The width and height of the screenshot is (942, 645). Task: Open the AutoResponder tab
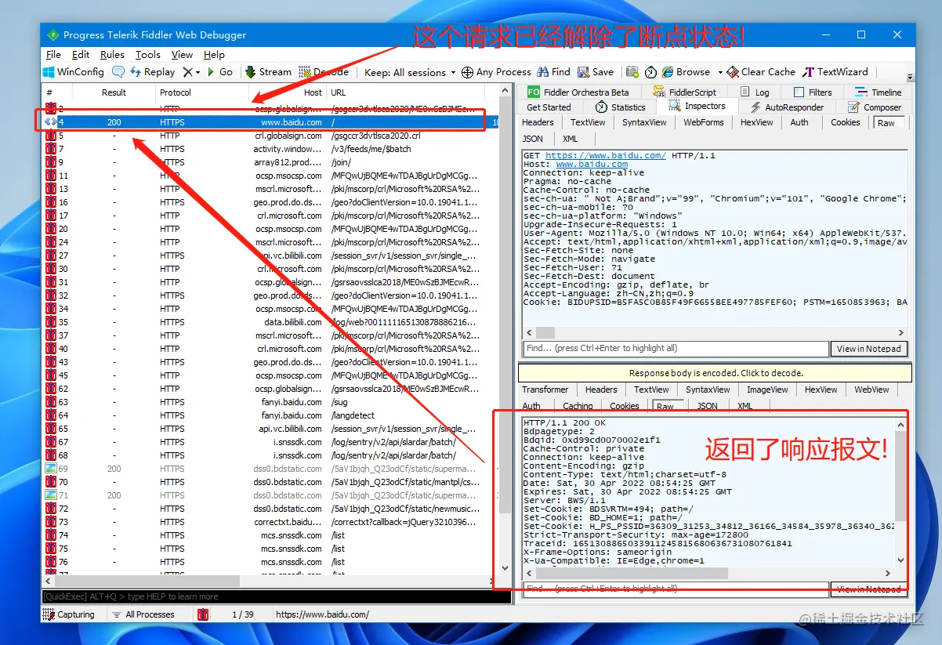click(x=787, y=107)
